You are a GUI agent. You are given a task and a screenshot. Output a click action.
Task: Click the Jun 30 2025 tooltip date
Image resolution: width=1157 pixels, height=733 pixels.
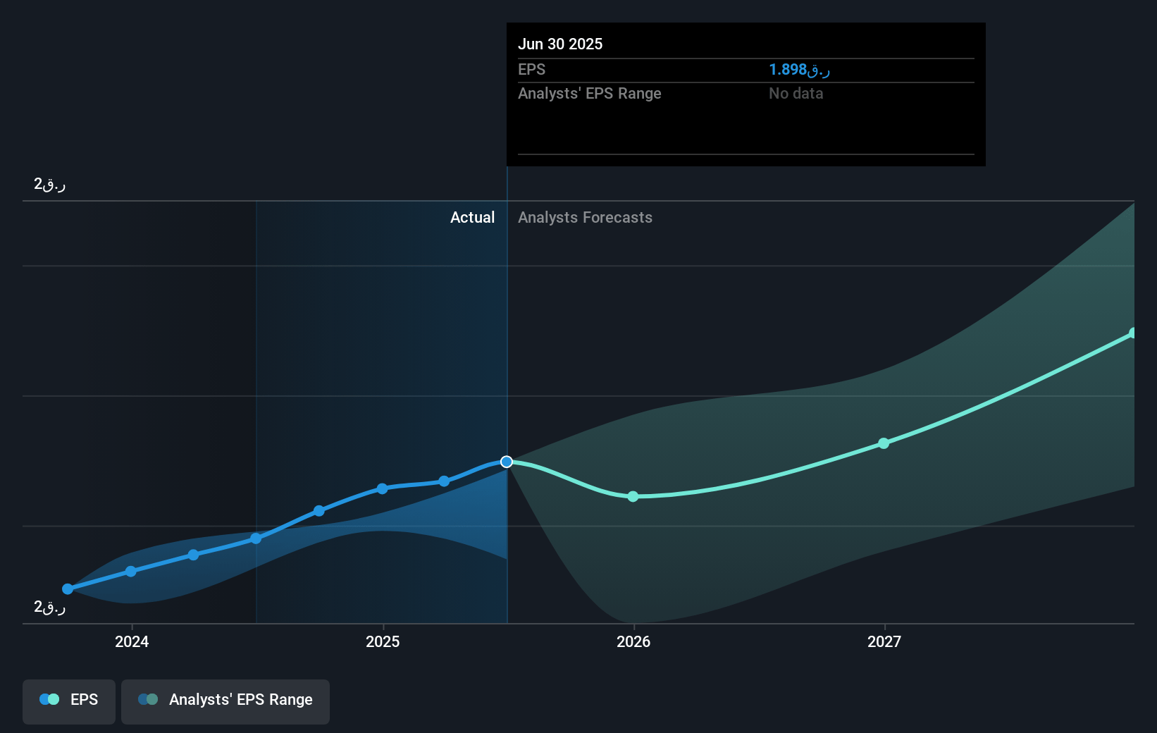pyautogui.click(x=560, y=44)
